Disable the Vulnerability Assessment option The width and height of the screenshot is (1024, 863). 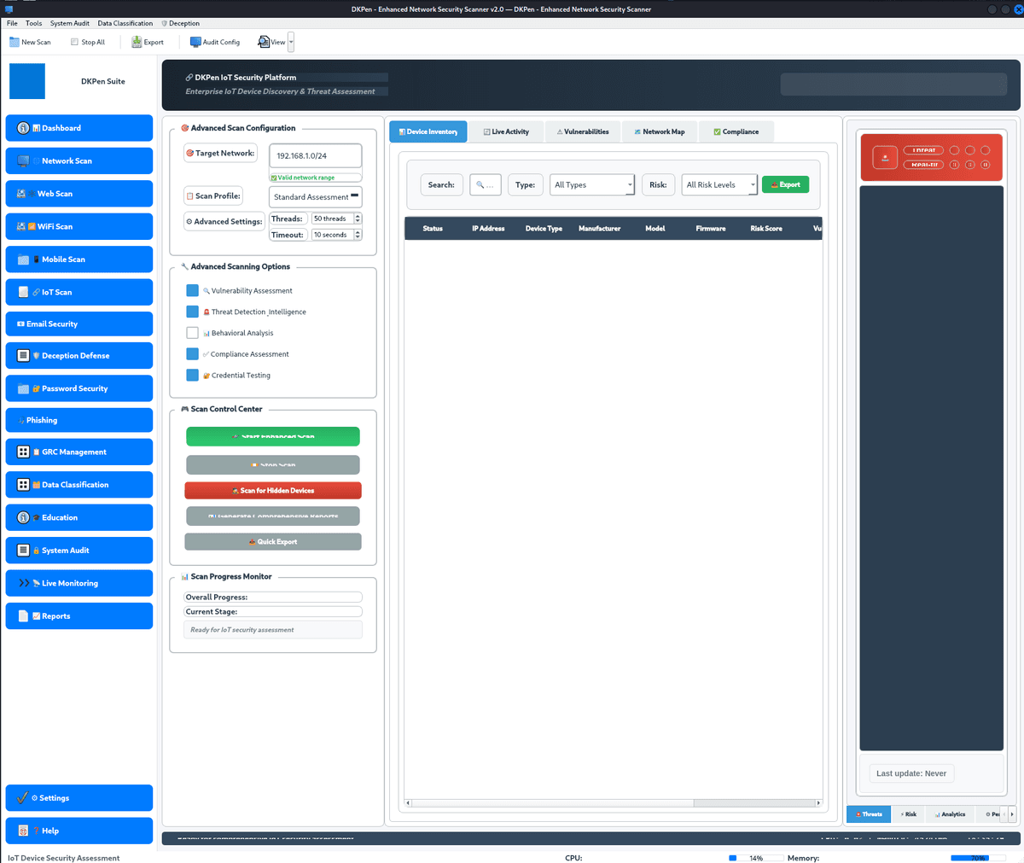[x=191, y=290]
